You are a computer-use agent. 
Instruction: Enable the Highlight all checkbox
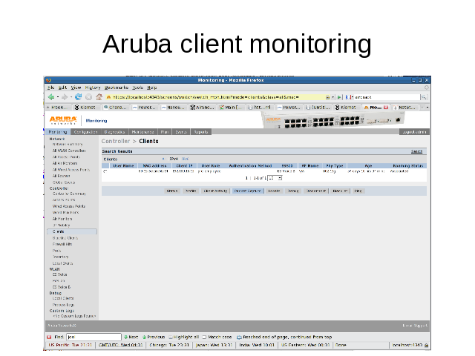170,336
